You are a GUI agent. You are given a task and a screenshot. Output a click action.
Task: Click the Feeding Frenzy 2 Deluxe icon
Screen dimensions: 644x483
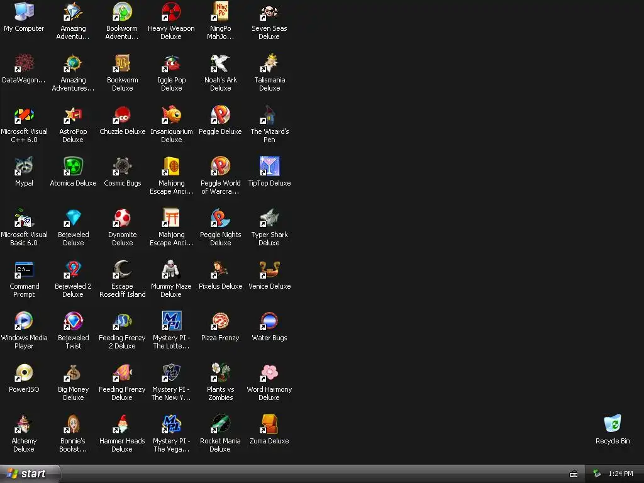(x=122, y=321)
